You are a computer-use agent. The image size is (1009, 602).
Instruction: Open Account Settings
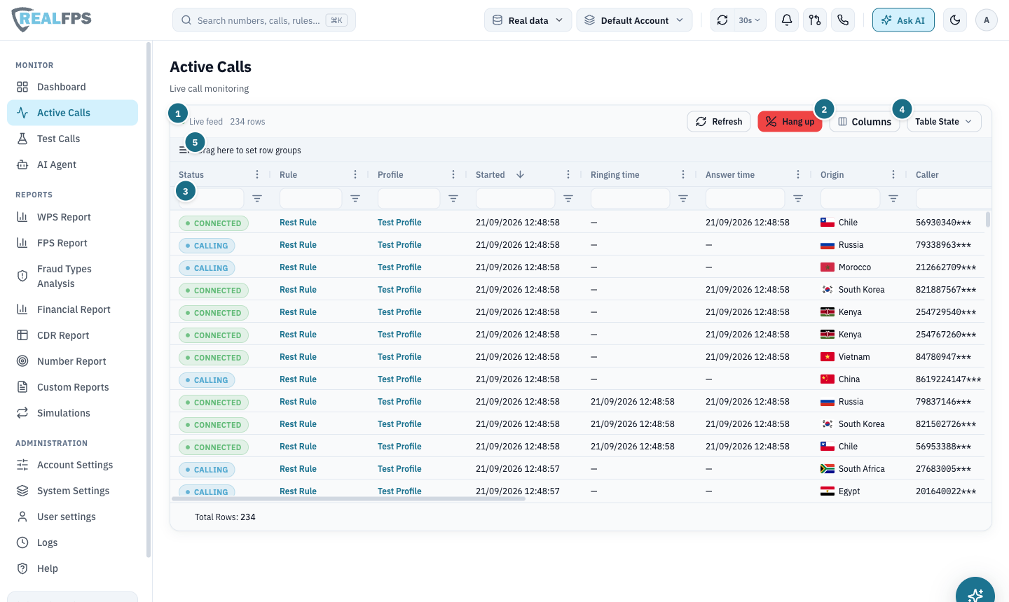tap(72, 465)
